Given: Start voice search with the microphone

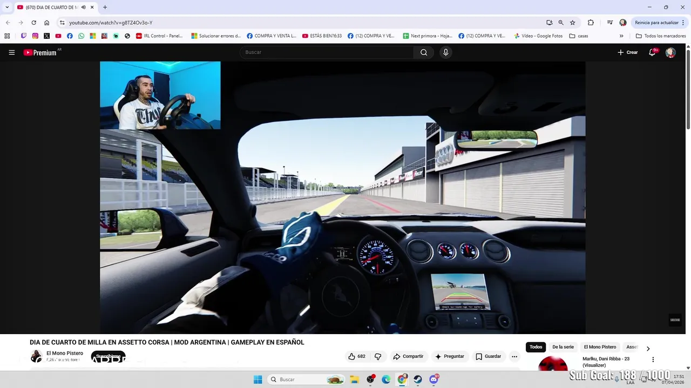Looking at the screenshot, I should pyautogui.click(x=445, y=52).
